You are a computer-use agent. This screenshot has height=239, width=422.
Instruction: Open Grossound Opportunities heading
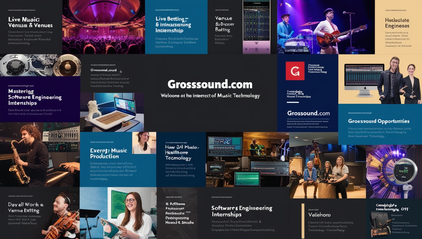point(379,121)
